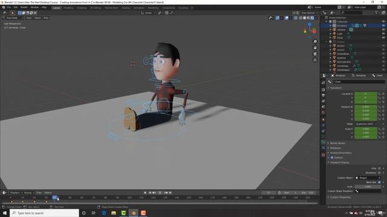Switch to wireframe viewport shading
Viewport: 387px width, 217px height.
[x=301, y=18]
